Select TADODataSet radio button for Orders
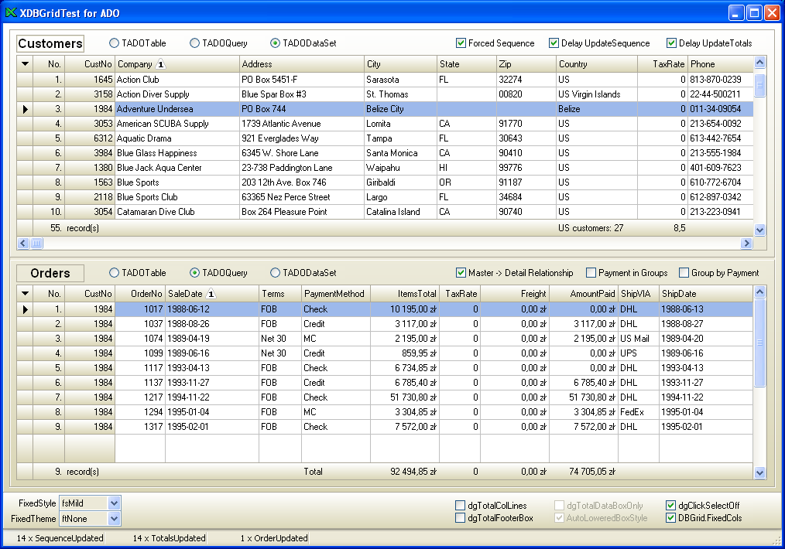 point(276,273)
